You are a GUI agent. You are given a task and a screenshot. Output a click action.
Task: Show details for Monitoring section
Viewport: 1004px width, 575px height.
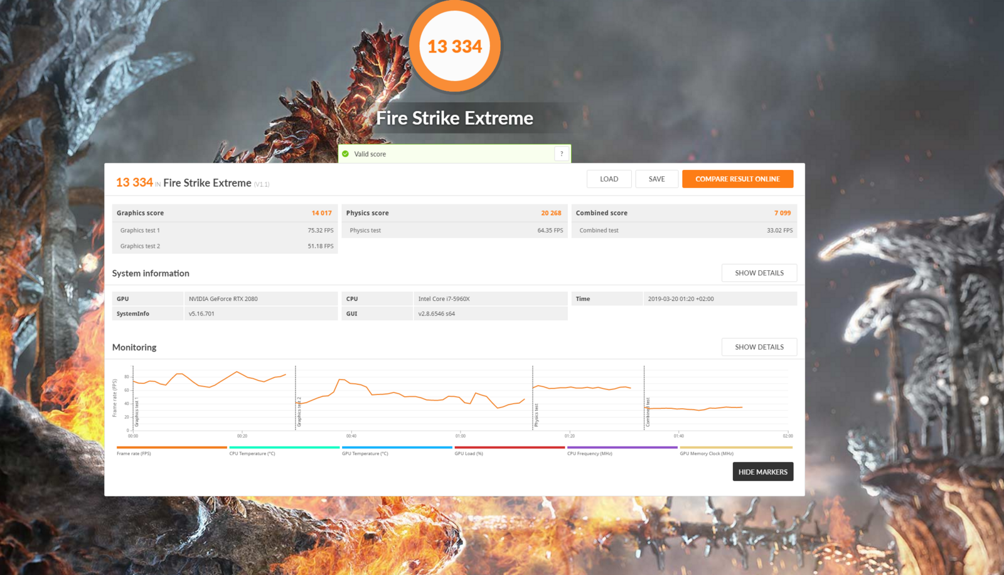pyautogui.click(x=759, y=347)
